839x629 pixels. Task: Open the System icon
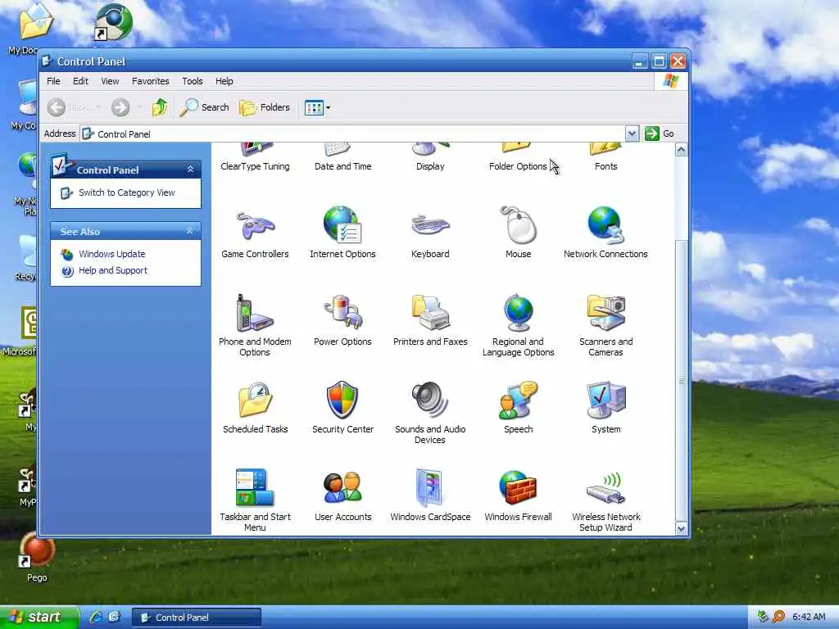[605, 400]
